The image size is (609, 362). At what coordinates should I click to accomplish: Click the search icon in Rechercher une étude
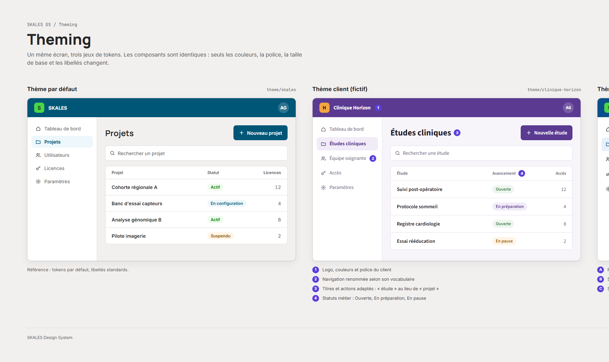(x=398, y=153)
